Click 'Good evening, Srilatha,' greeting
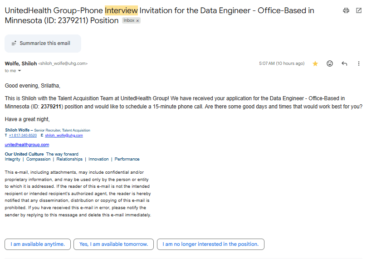Screen dimensions: 367x264 click(x=33, y=86)
